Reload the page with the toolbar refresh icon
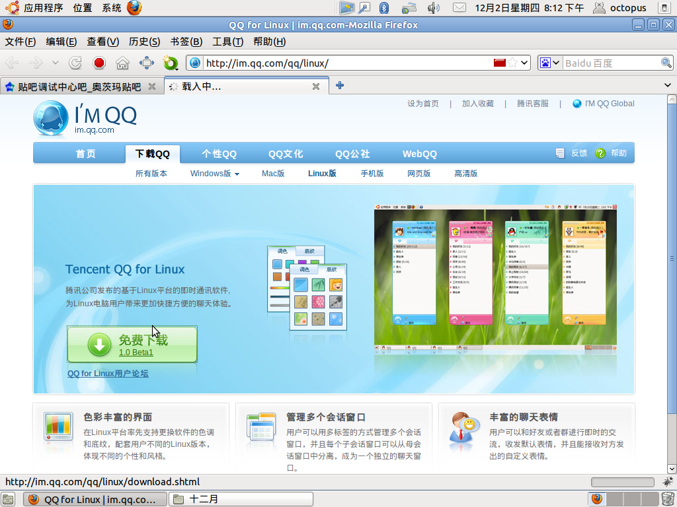677x507 pixels. [75, 63]
